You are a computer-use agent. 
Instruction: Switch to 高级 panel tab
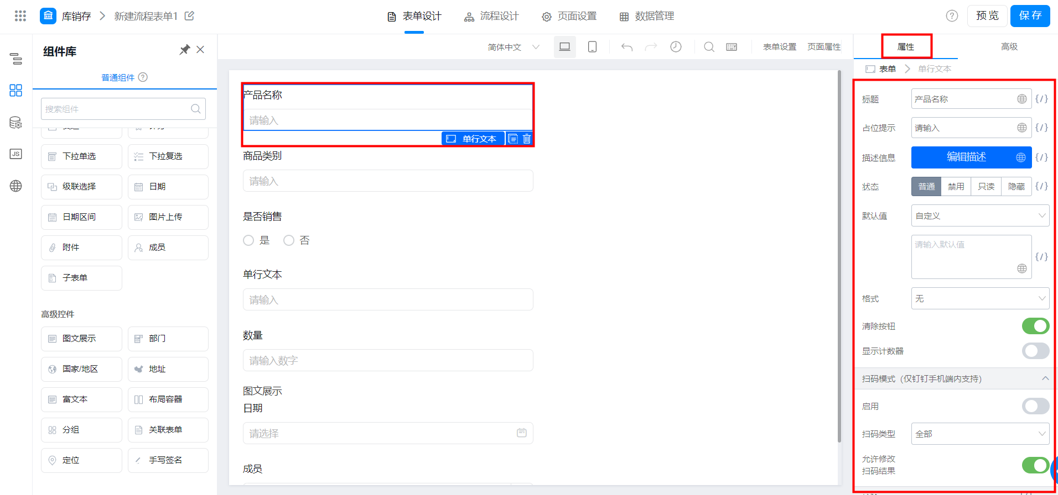(x=1009, y=46)
